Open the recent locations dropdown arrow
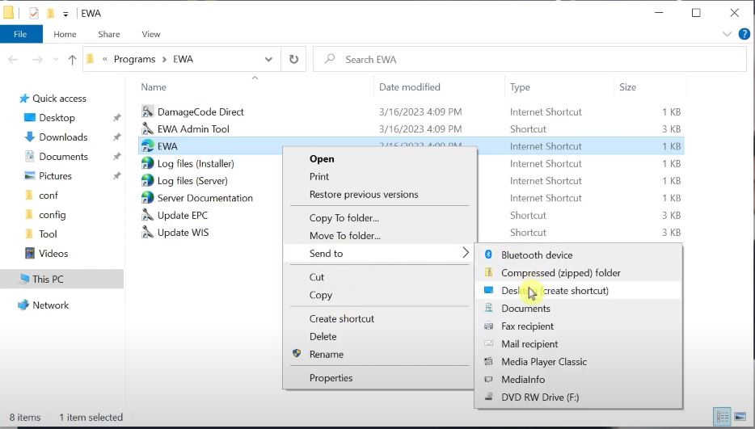755x429 pixels. coord(56,60)
